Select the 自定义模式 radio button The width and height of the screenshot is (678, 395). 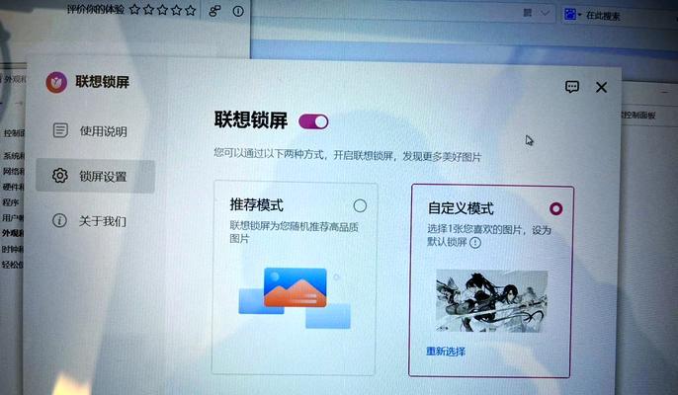point(555,209)
